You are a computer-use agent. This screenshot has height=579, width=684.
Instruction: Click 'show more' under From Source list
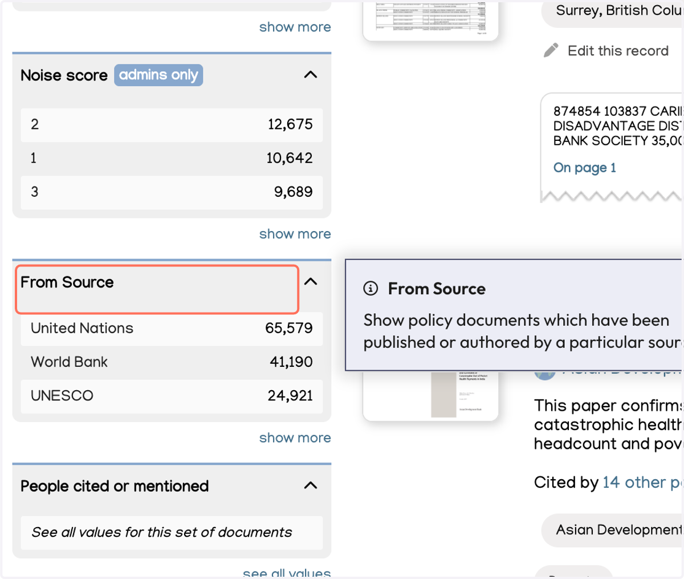tap(295, 438)
